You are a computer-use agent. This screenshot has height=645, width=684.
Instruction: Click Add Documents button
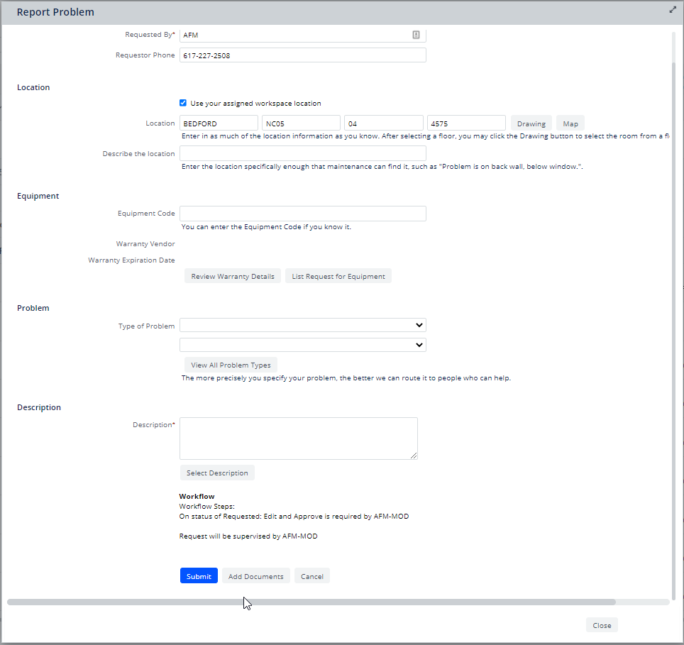(255, 576)
